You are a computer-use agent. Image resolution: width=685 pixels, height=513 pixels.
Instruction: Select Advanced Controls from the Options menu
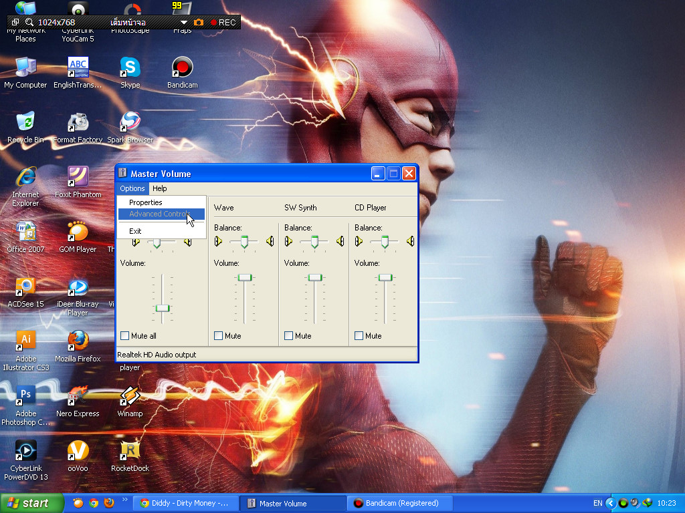161,214
